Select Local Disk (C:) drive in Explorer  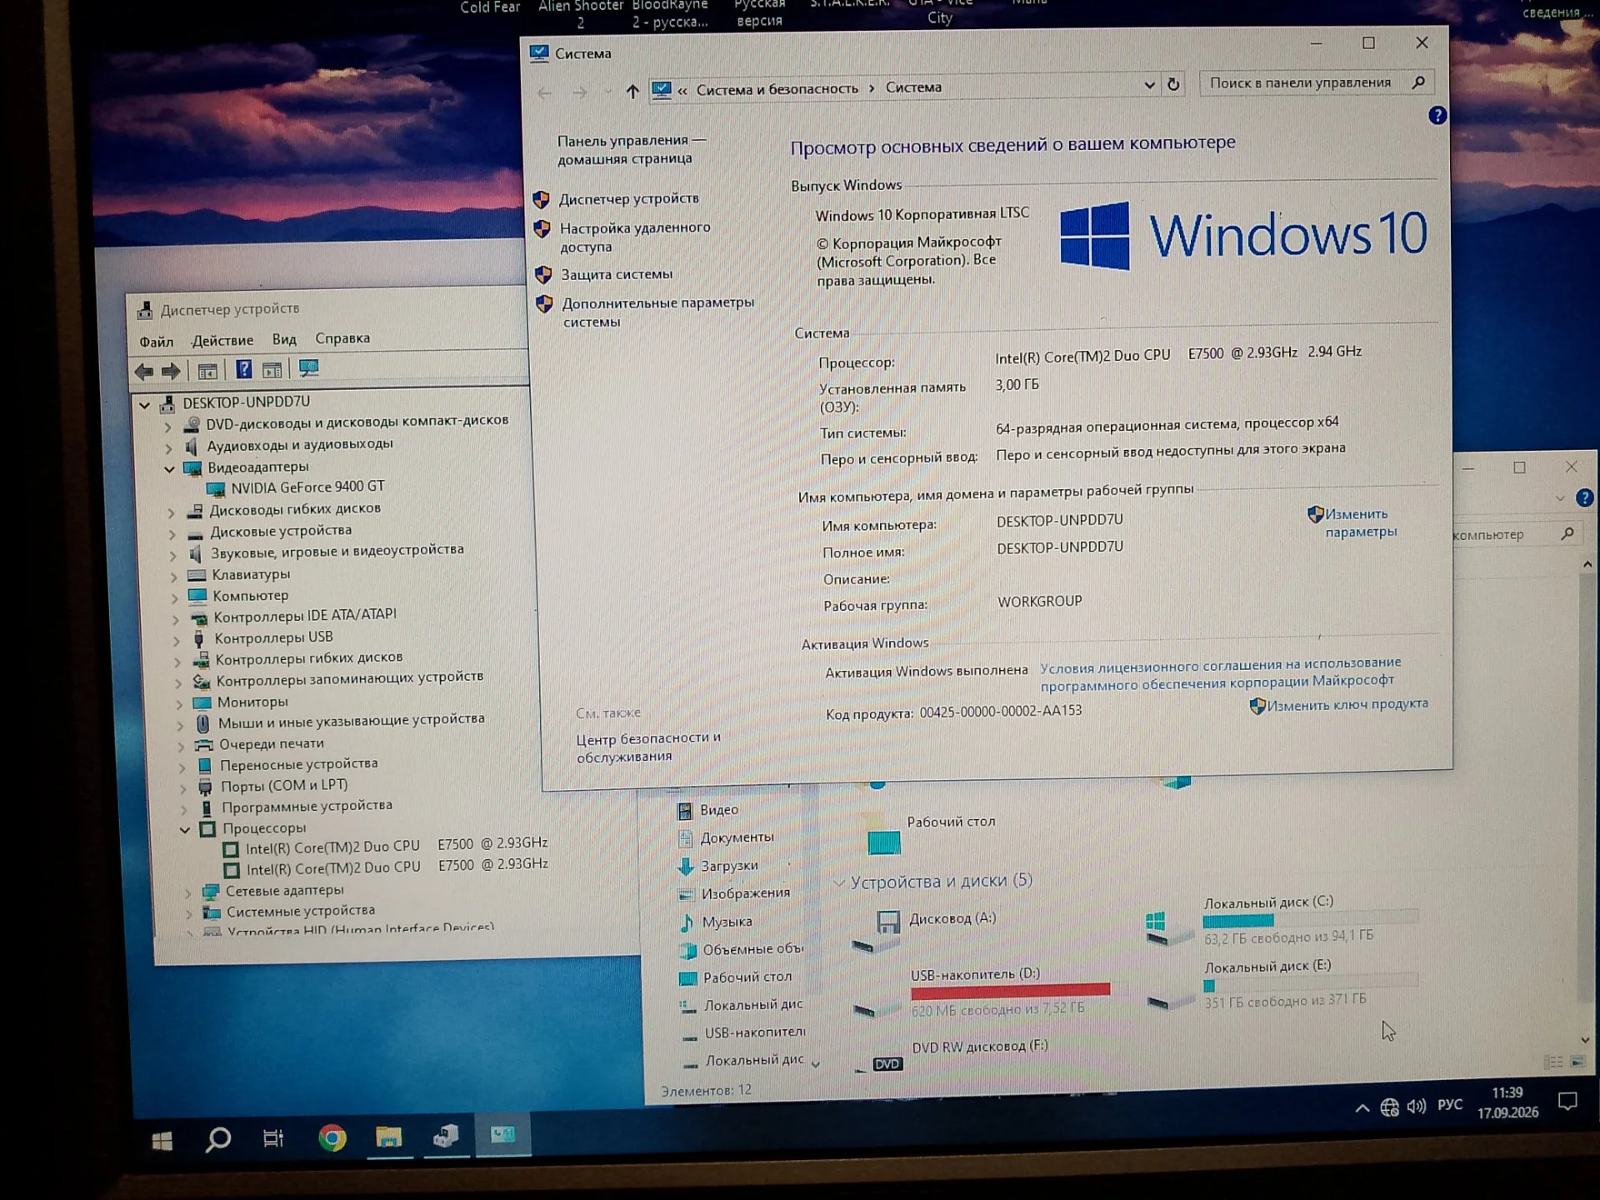click(x=1283, y=921)
